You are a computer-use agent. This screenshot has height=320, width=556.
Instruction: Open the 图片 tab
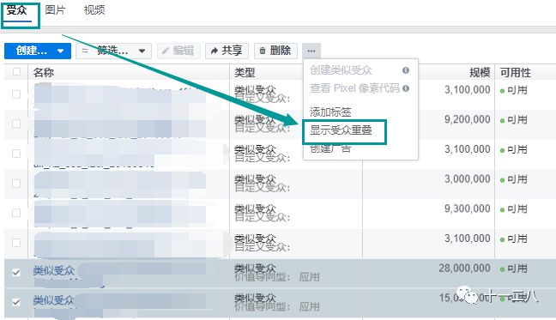55,10
